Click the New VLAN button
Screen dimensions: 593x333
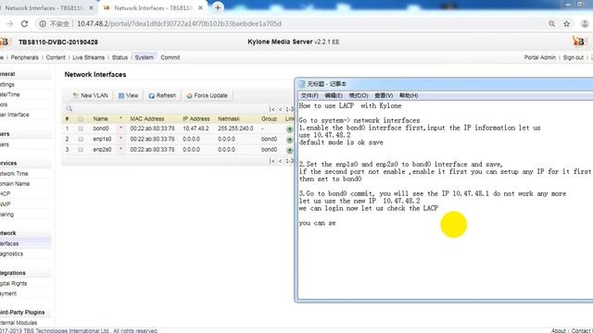[90, 95]
